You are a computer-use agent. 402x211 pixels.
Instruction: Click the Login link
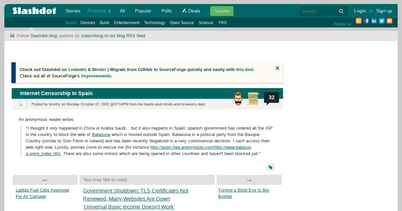coord(360,11)
